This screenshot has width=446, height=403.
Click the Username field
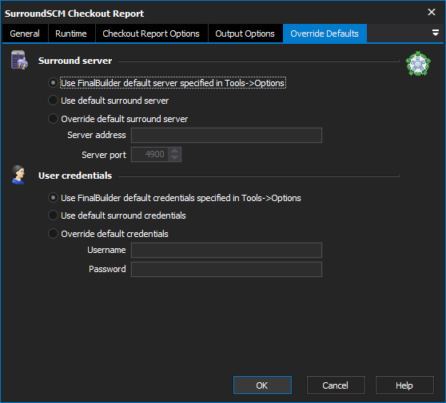[x=226, y=250]
